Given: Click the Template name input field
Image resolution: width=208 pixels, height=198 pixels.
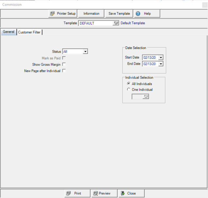Looking at the screenshot, I should pyautogui.click(x=95, y=23).
